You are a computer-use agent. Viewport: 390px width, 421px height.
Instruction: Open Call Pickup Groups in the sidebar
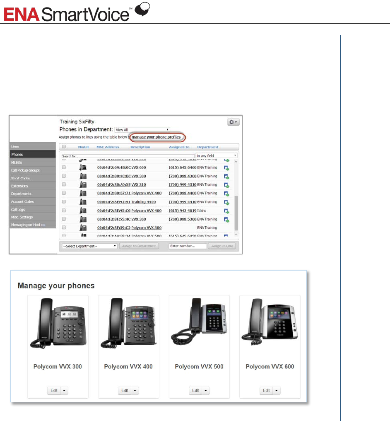pyautogui.click(x=33, y=170)
